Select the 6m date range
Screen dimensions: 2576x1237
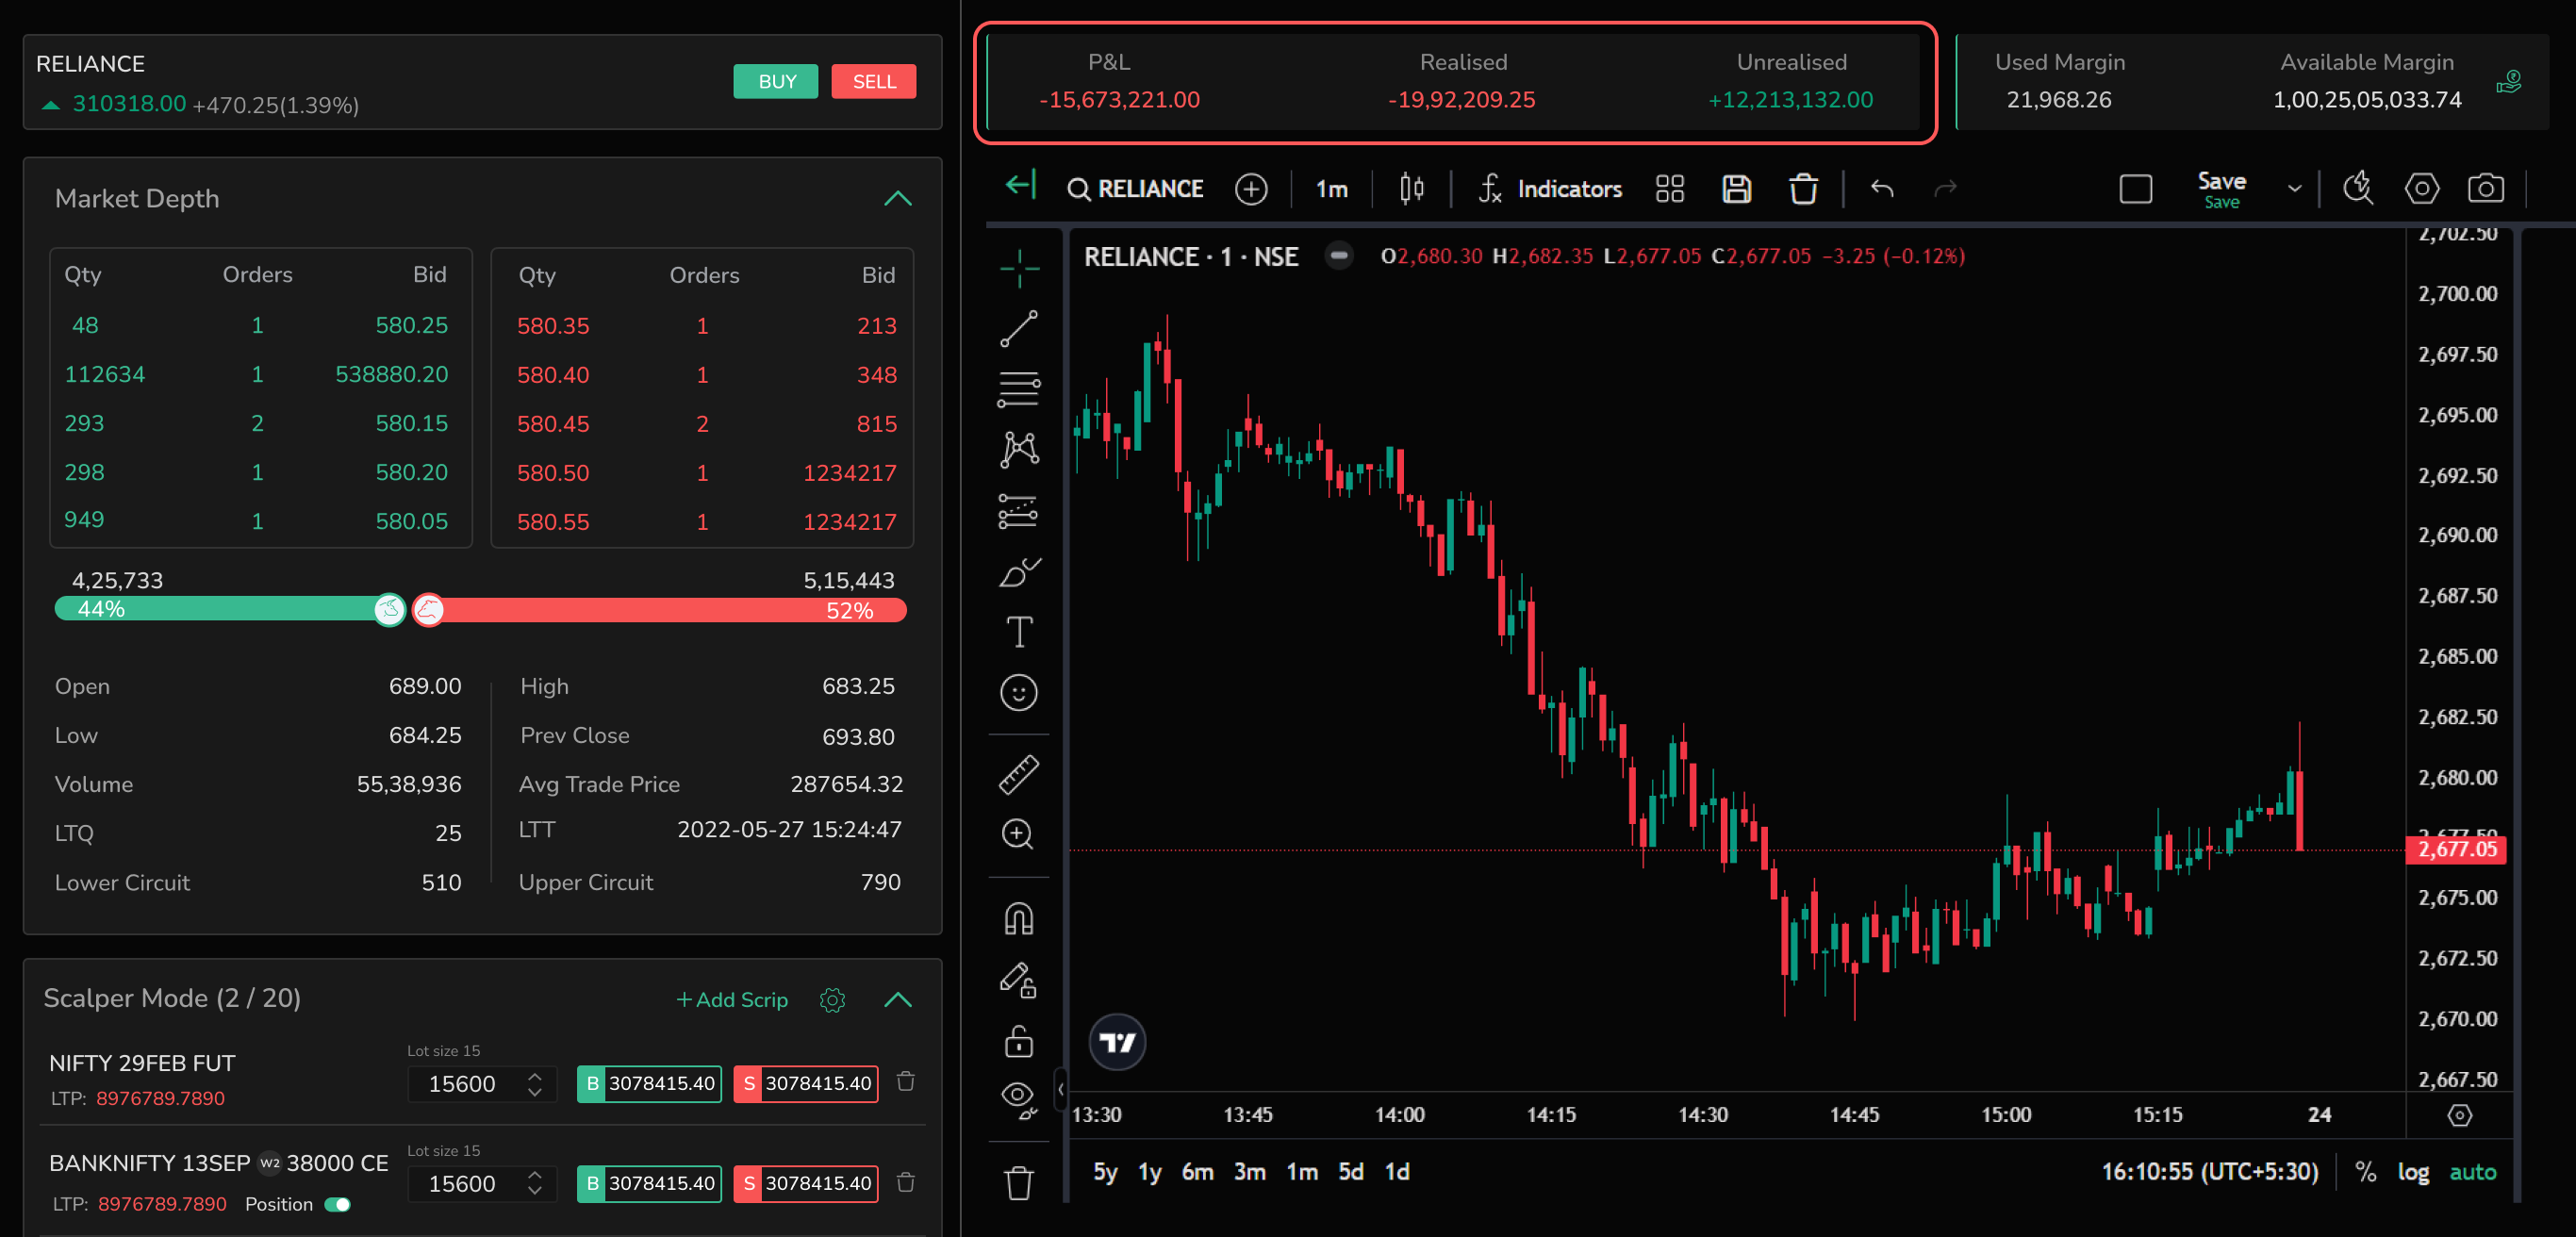coord(1198,1171)
